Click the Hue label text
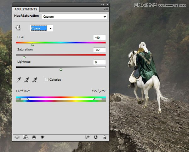Screen dimensions: 189x152 pos(21,37)
